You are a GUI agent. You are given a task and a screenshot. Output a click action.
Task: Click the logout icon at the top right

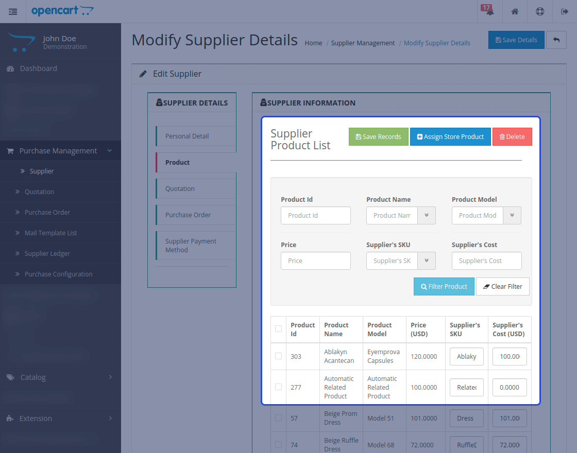(x=564, y=11)
